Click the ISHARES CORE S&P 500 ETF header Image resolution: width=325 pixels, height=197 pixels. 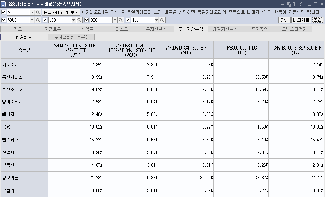(296, 50)
